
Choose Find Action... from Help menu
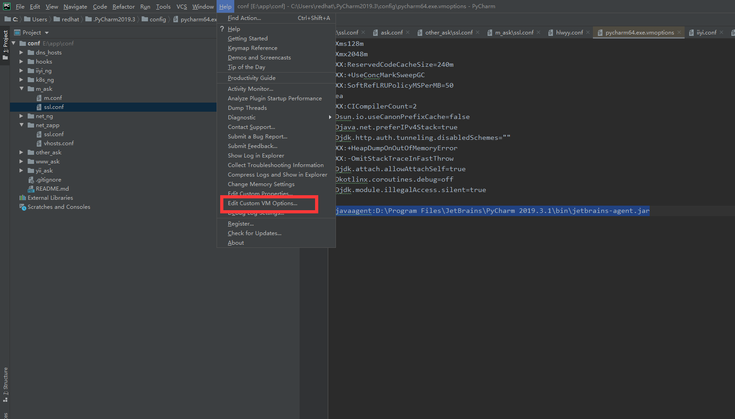276,18
